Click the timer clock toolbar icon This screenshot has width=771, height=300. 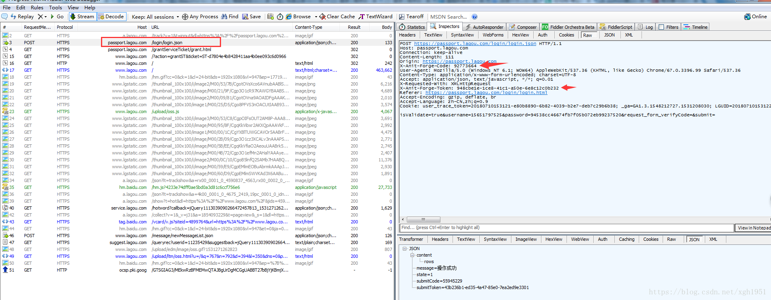tap(280, 17)
